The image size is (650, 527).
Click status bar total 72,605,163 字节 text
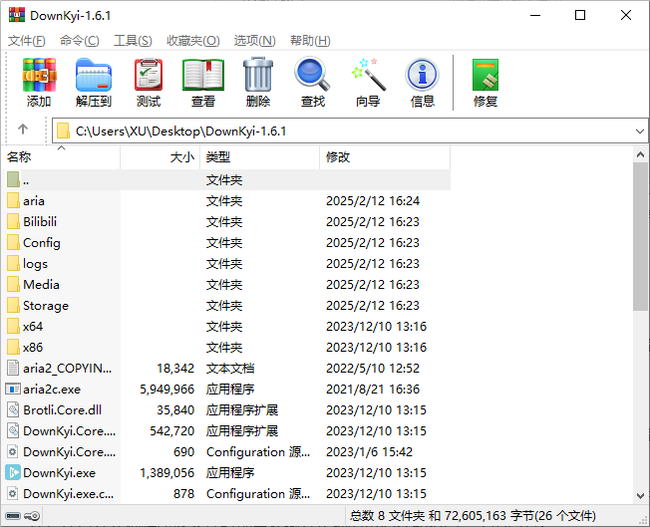(473, 516)
